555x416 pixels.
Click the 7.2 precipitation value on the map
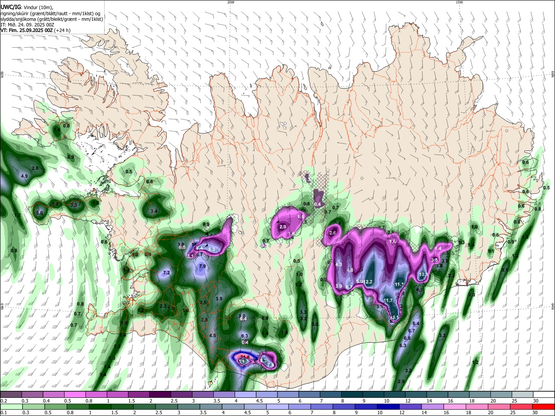(x=166, y=273)
